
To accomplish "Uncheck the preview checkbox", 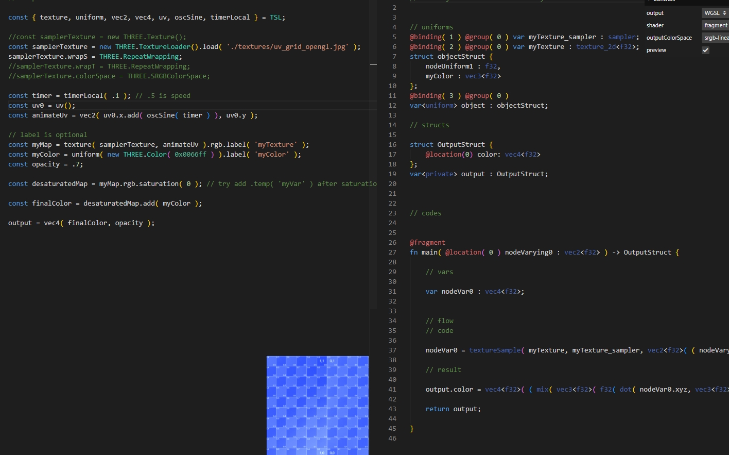I will [705, 50].
